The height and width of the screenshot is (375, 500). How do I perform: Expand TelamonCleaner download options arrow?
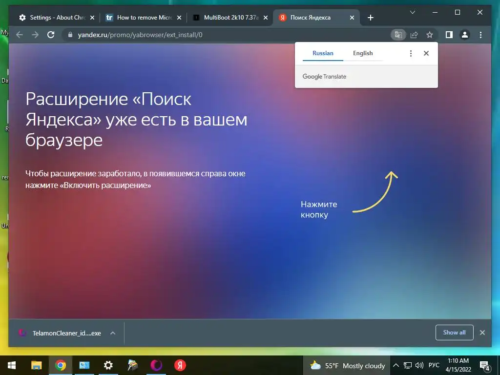[x=113, y=333]
